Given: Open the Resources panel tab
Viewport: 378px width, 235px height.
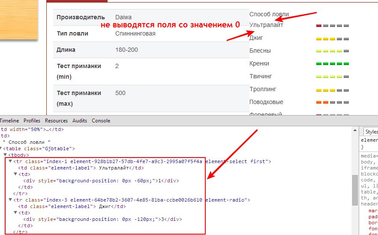Looking at the screenshot, I should pos(56,121).
